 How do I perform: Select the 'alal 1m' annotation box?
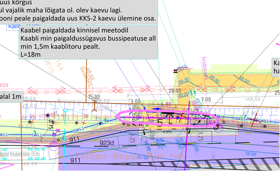[11, 97]
